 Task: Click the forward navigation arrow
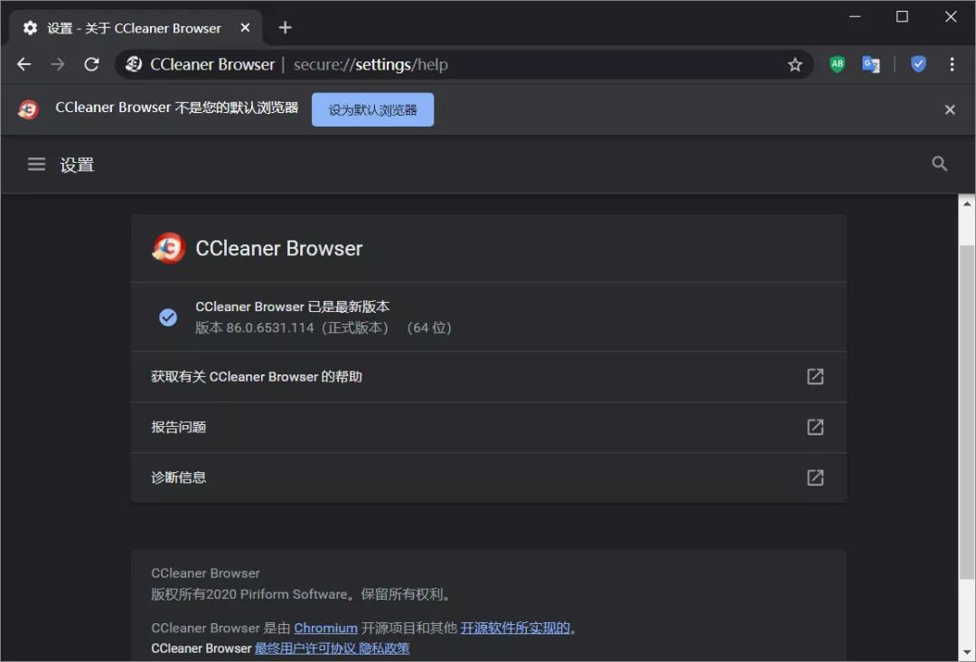click(x=57, y=64)
